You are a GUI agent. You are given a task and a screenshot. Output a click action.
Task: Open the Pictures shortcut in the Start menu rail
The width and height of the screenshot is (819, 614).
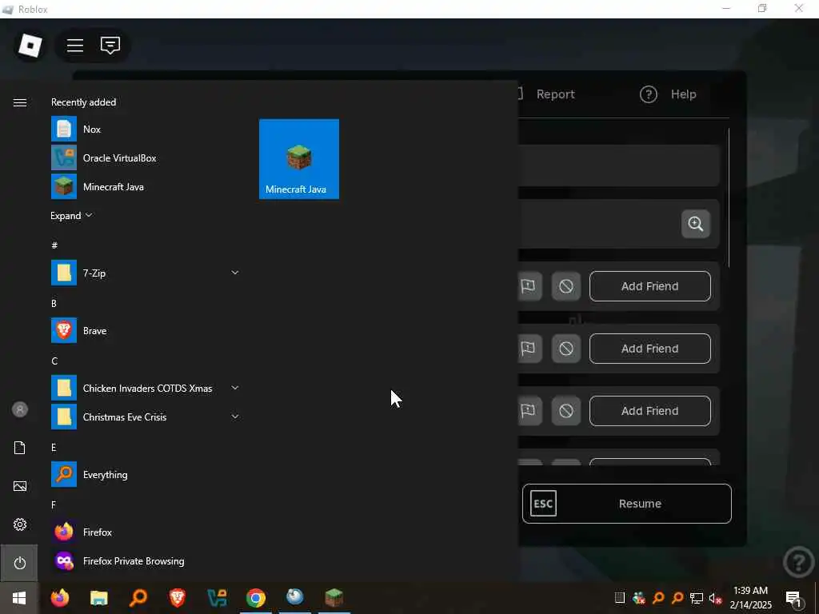[20, 486]
